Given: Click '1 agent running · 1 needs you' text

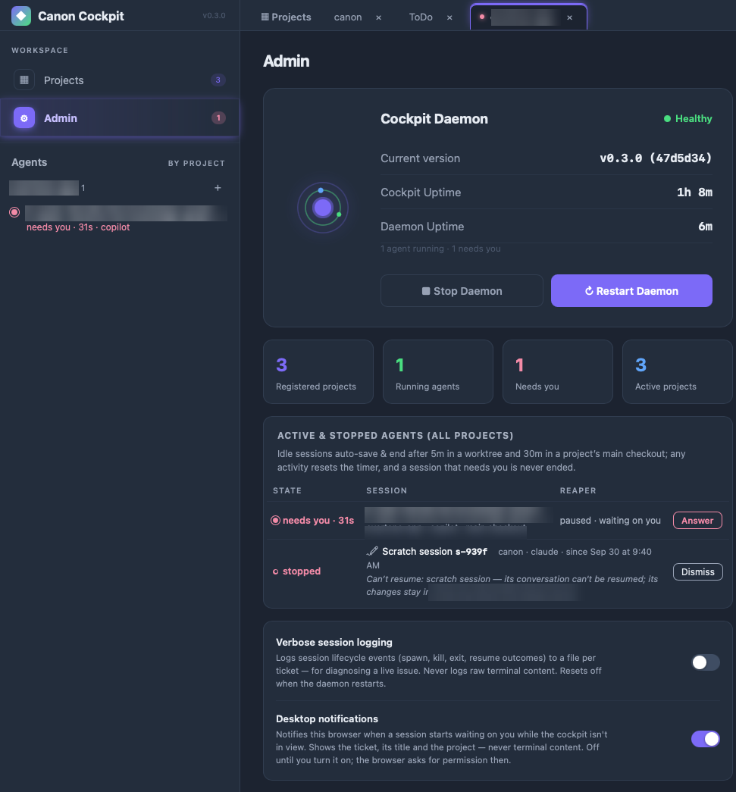Looking at the screenshot, I should coord(440,249).
